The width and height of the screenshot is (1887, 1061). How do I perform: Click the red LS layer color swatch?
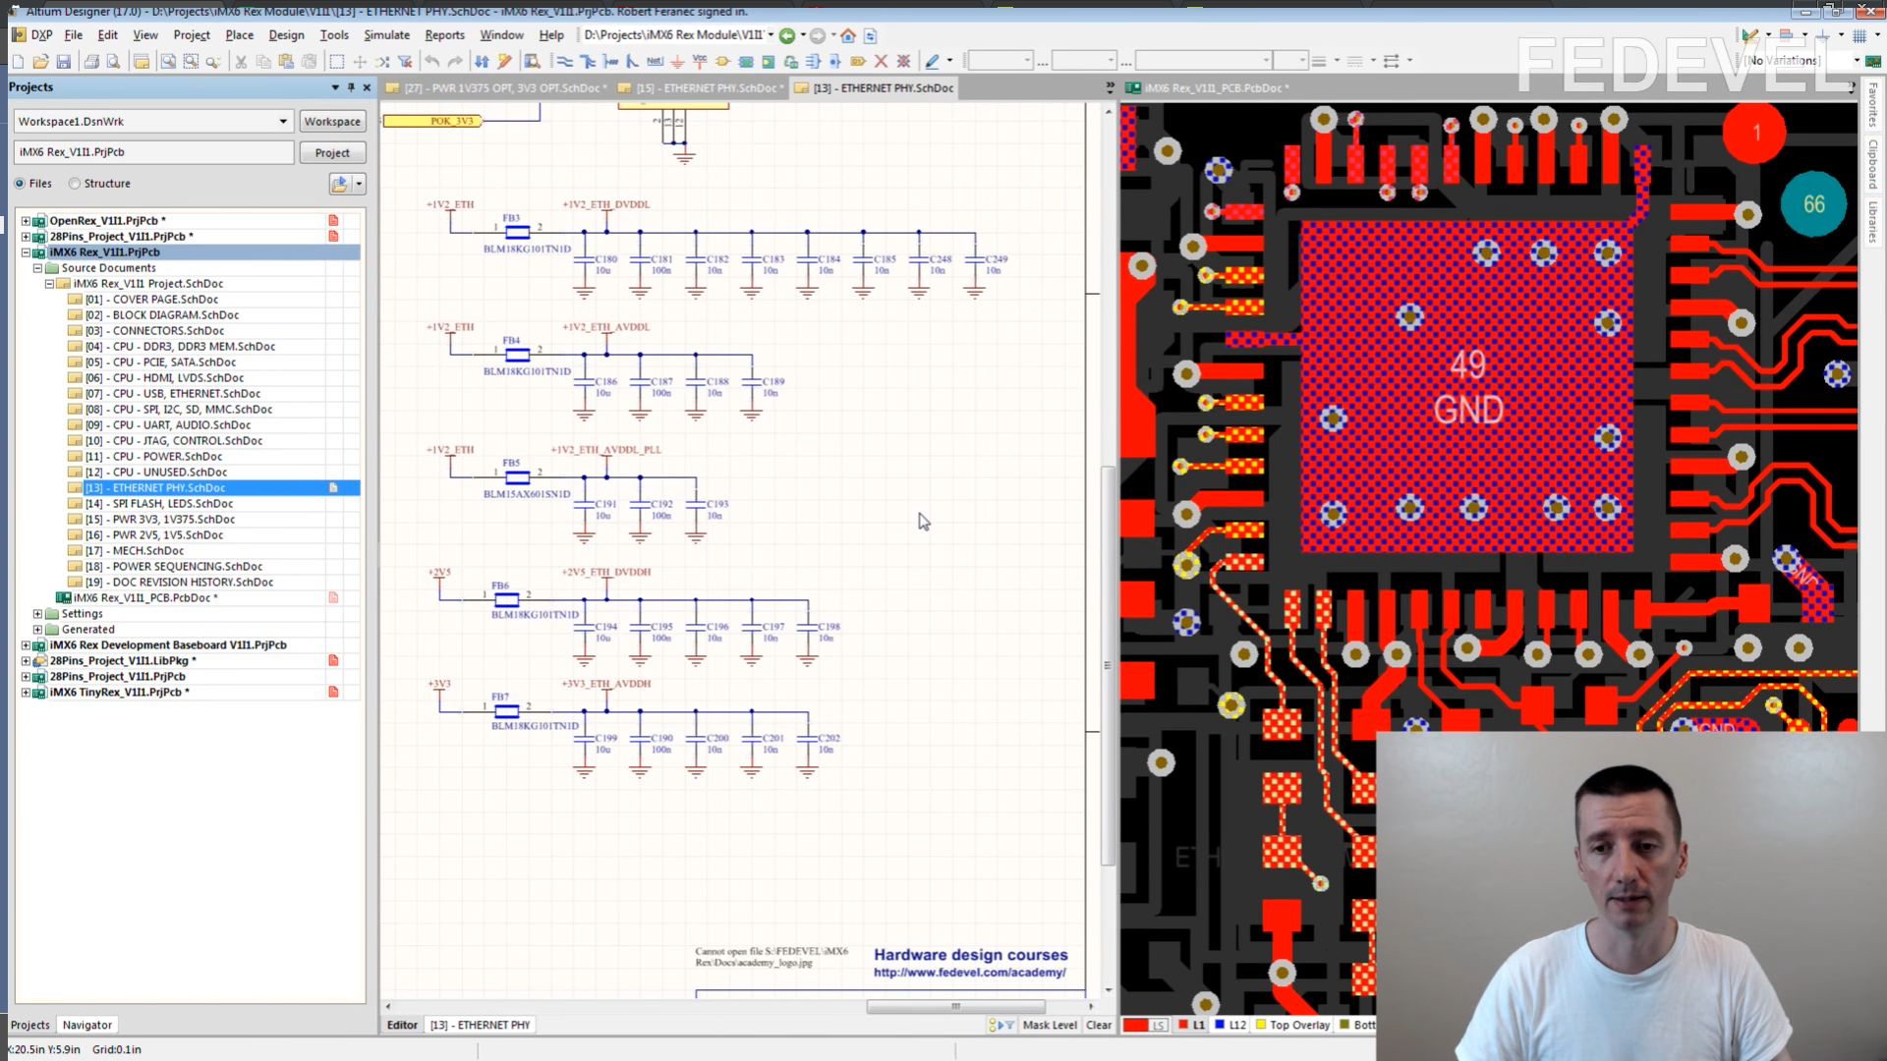[x=1135, y=1025]
